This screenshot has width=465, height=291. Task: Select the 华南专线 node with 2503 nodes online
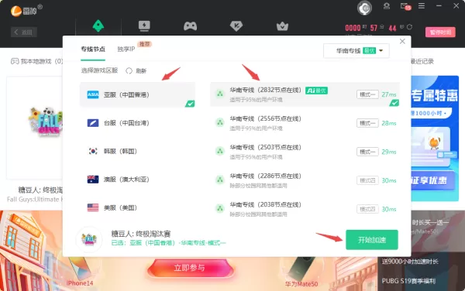point(305,152)
